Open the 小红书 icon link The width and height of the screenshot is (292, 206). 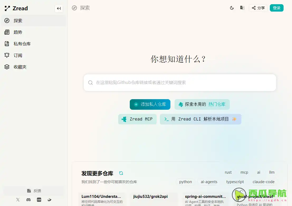(39, 200)
